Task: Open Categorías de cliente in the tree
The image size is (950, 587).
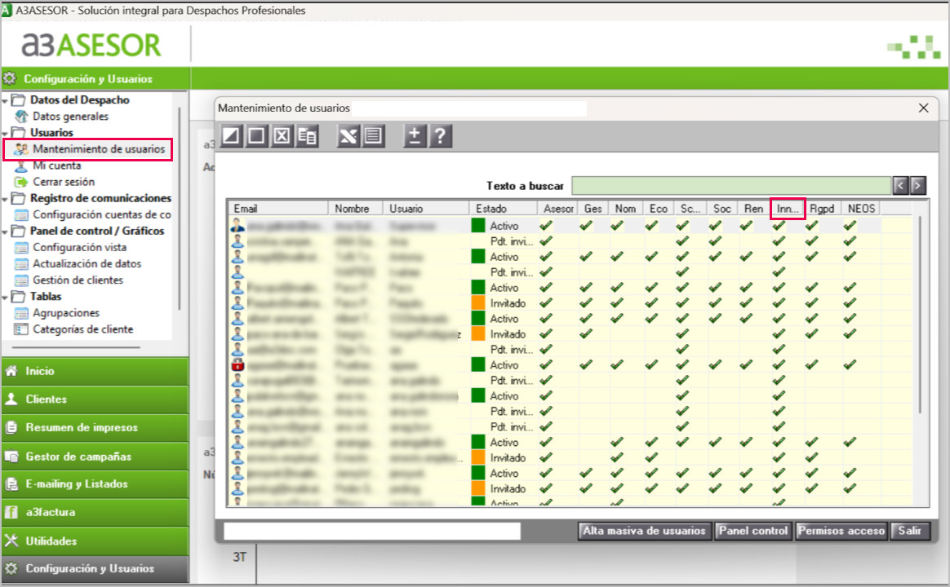Action: 83,329
